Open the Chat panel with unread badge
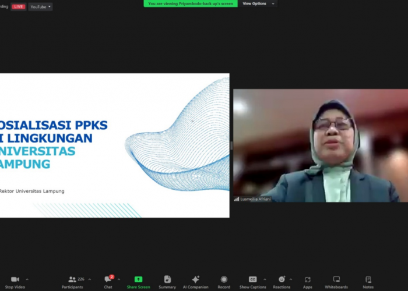The height and width of the screenshot is (291, 408). click(x=108, y=279)
